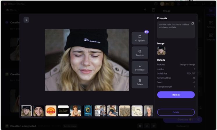Click the add credits plus icon in title bar
The height and width of the screenshot is (130, 217).
coord(172,4)
